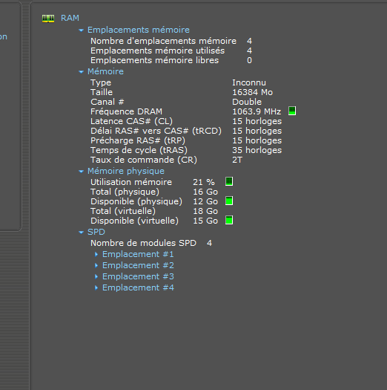Click the RAM memory stick icon
This screenshot has width=387, height=390.
pyautogui.click(x=48, y=19)
